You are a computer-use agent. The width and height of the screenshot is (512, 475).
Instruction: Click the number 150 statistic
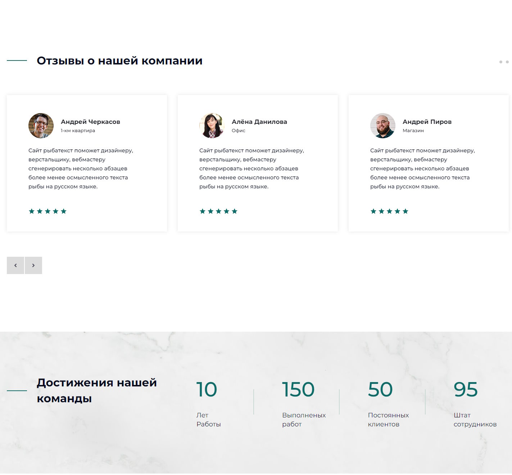298,390
